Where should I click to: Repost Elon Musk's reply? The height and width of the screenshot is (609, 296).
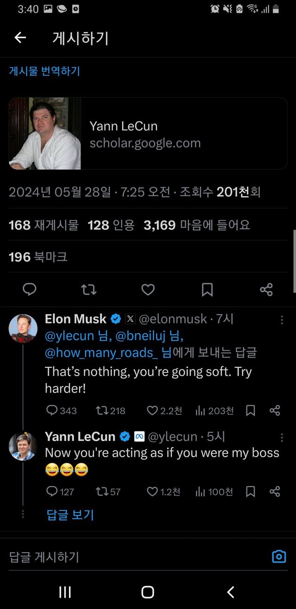pyautogui.click(x=101, y=410)
